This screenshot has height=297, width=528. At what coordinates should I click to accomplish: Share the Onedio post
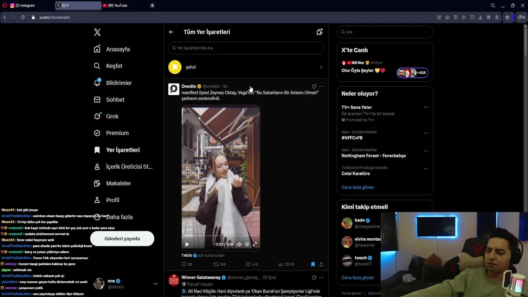pos(321,264)
